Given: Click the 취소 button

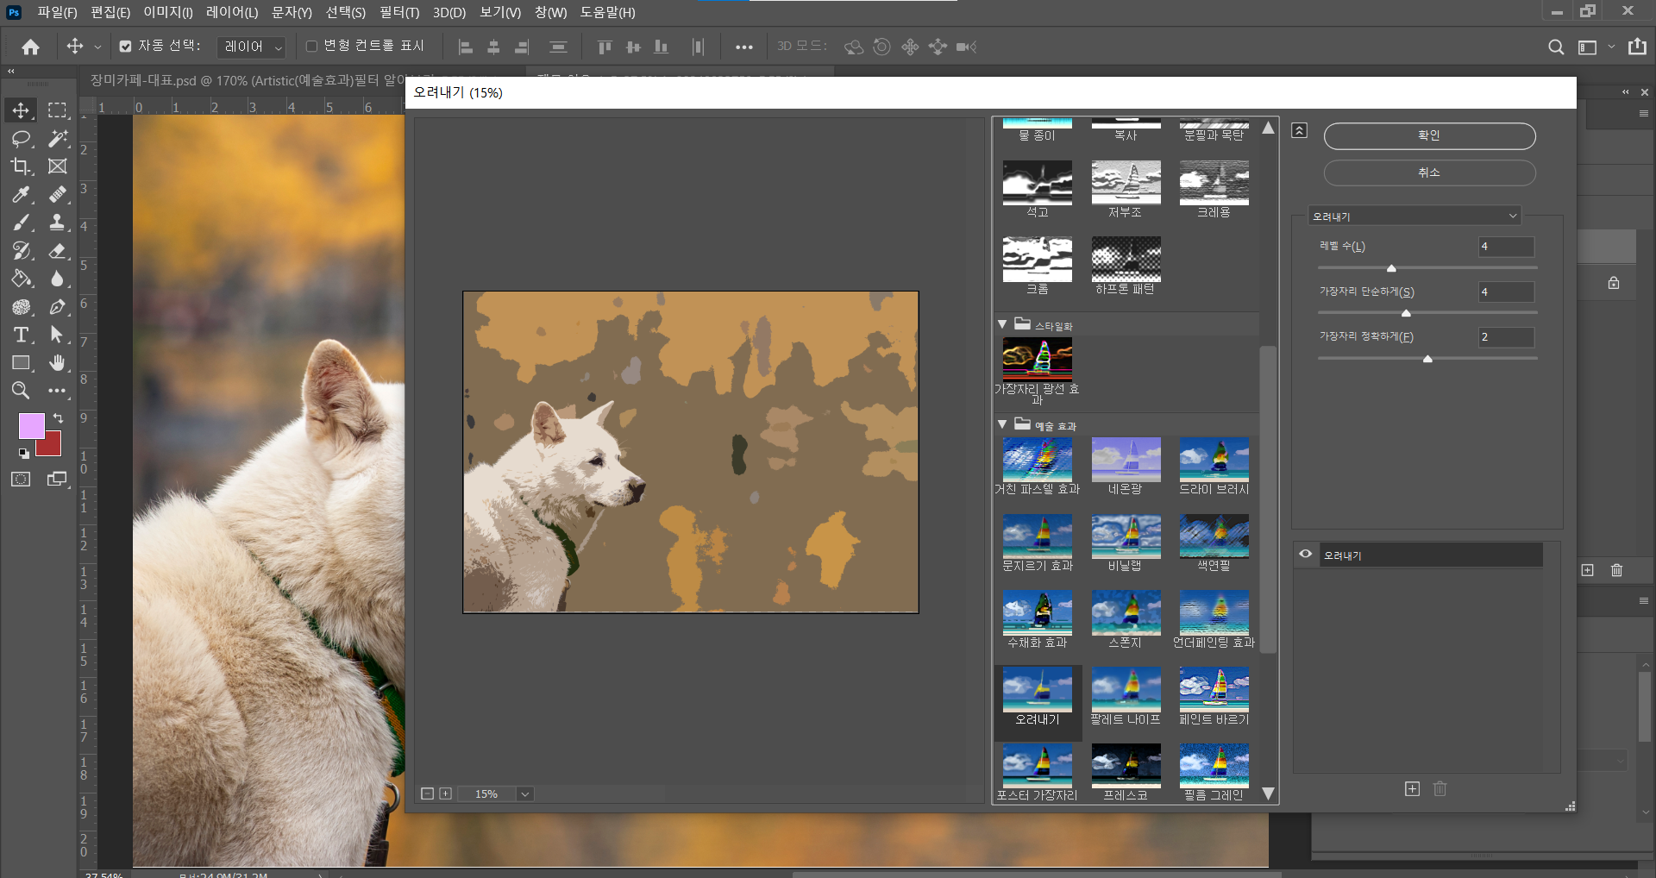Looking at the screenshot, I should 1429,172.
